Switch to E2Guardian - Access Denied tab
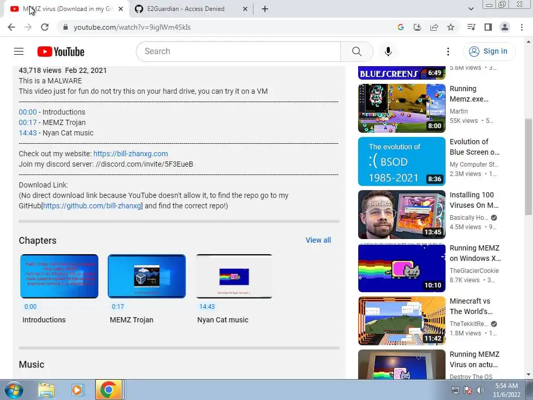 tap(191, 9)
